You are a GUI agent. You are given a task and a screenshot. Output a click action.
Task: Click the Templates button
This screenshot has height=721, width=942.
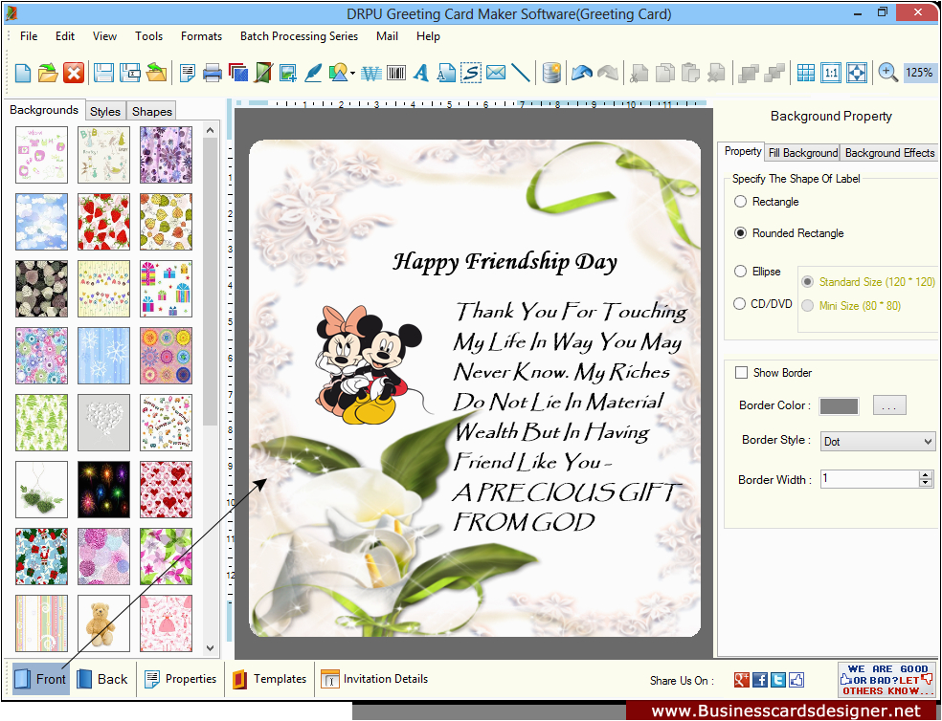[269, 679]
